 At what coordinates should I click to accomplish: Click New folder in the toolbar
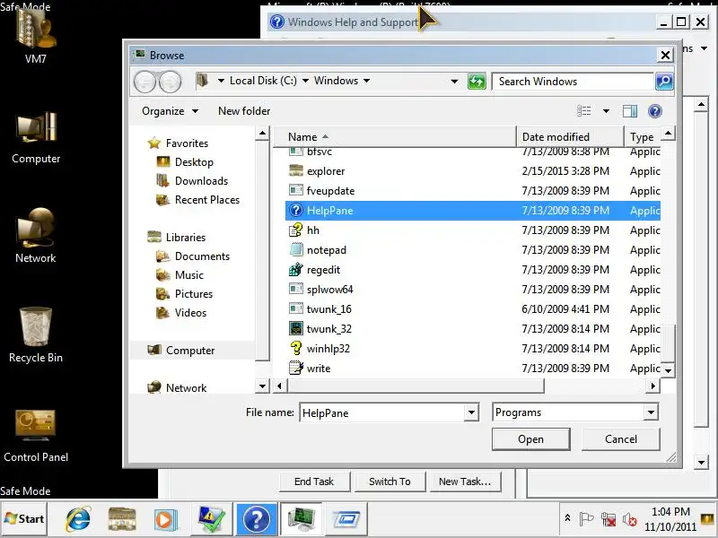tap(244, 110)
